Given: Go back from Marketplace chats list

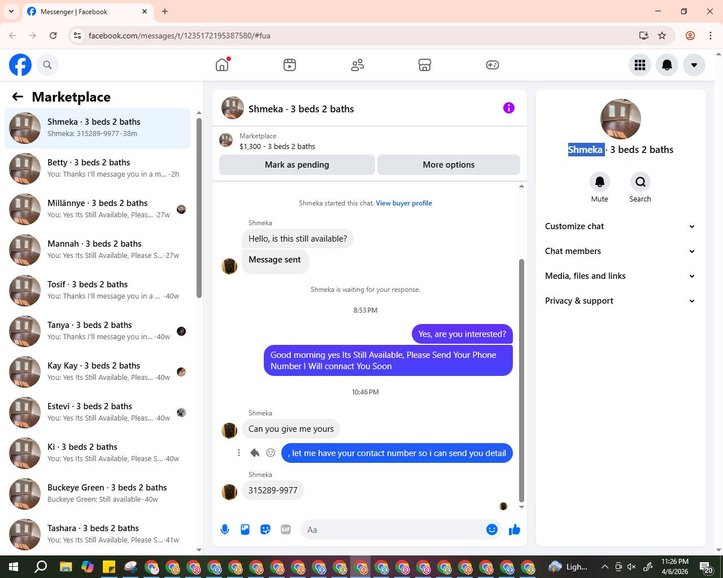Looking at the screenshot, I should pyautogui.click(x=18, y=97).
